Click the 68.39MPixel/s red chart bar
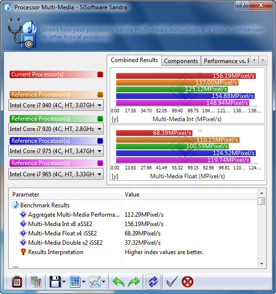 (x=154, y=133)
